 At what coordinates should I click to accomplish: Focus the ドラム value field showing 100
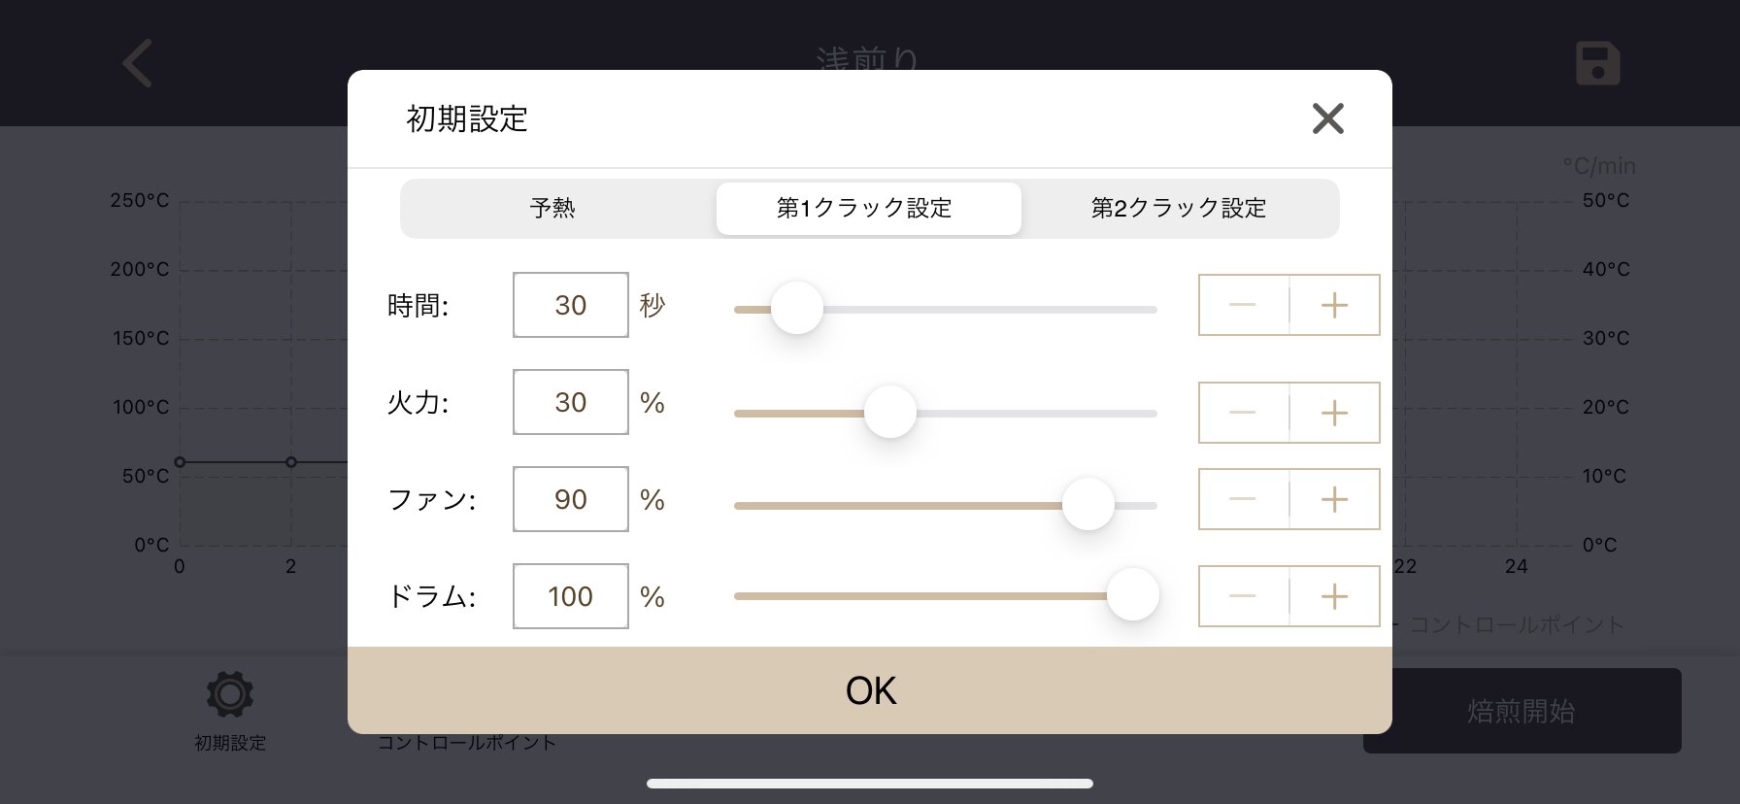click(x=571, y=596)
